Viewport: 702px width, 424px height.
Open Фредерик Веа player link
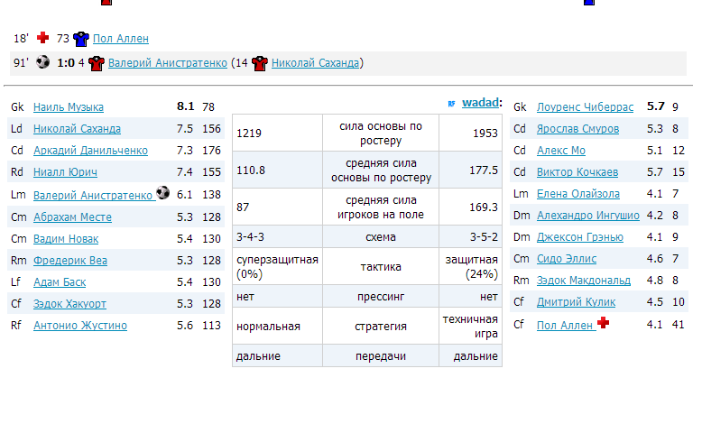71,261
